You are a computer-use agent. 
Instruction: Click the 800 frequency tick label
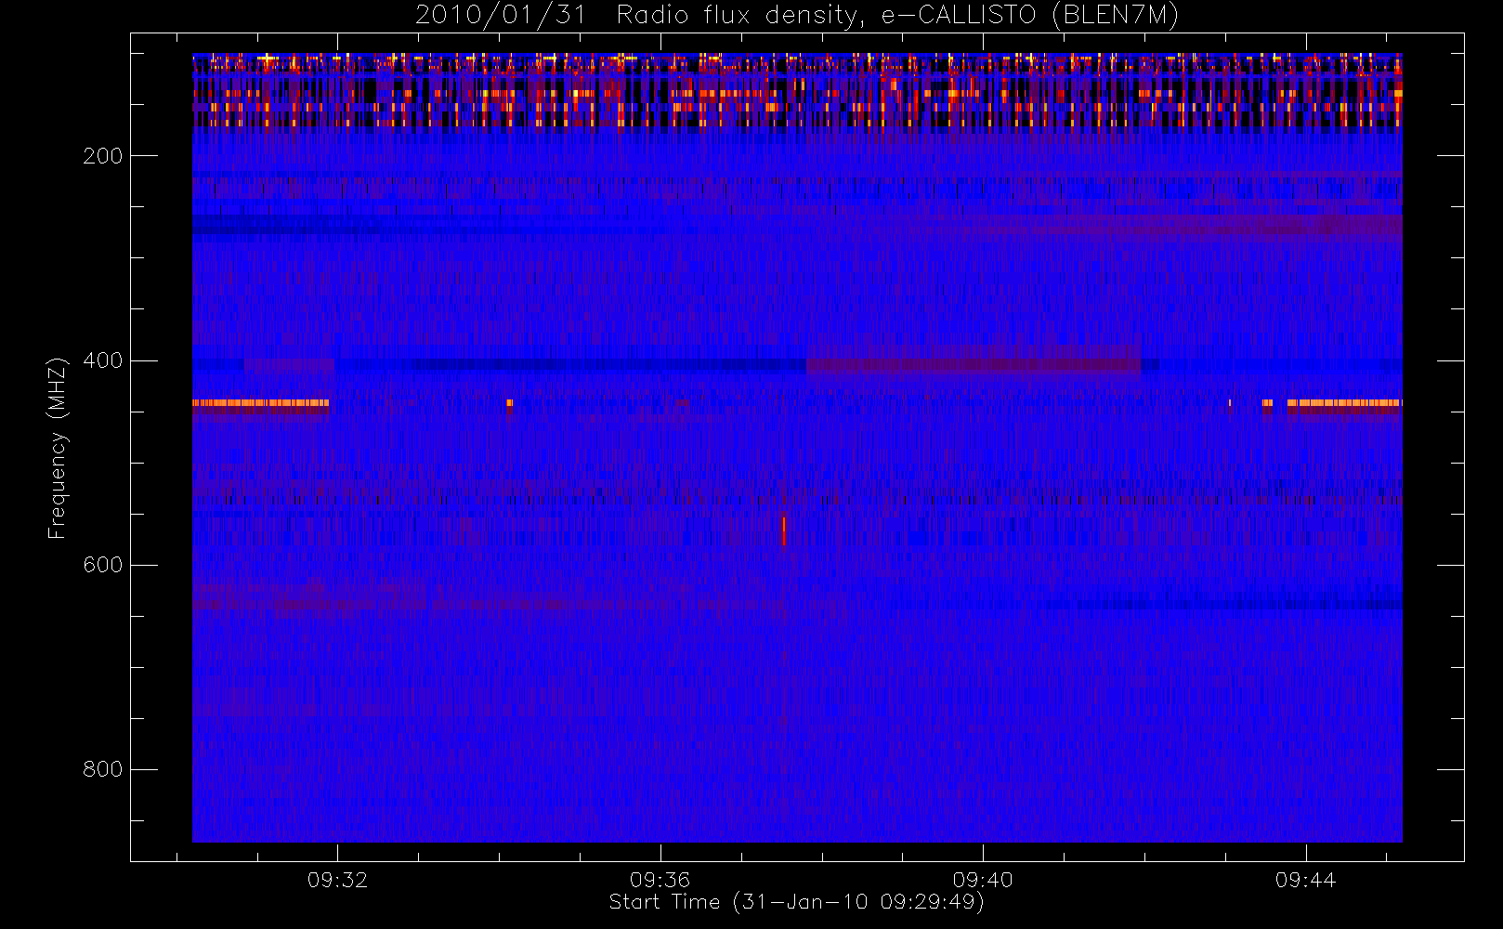(102, 769)
